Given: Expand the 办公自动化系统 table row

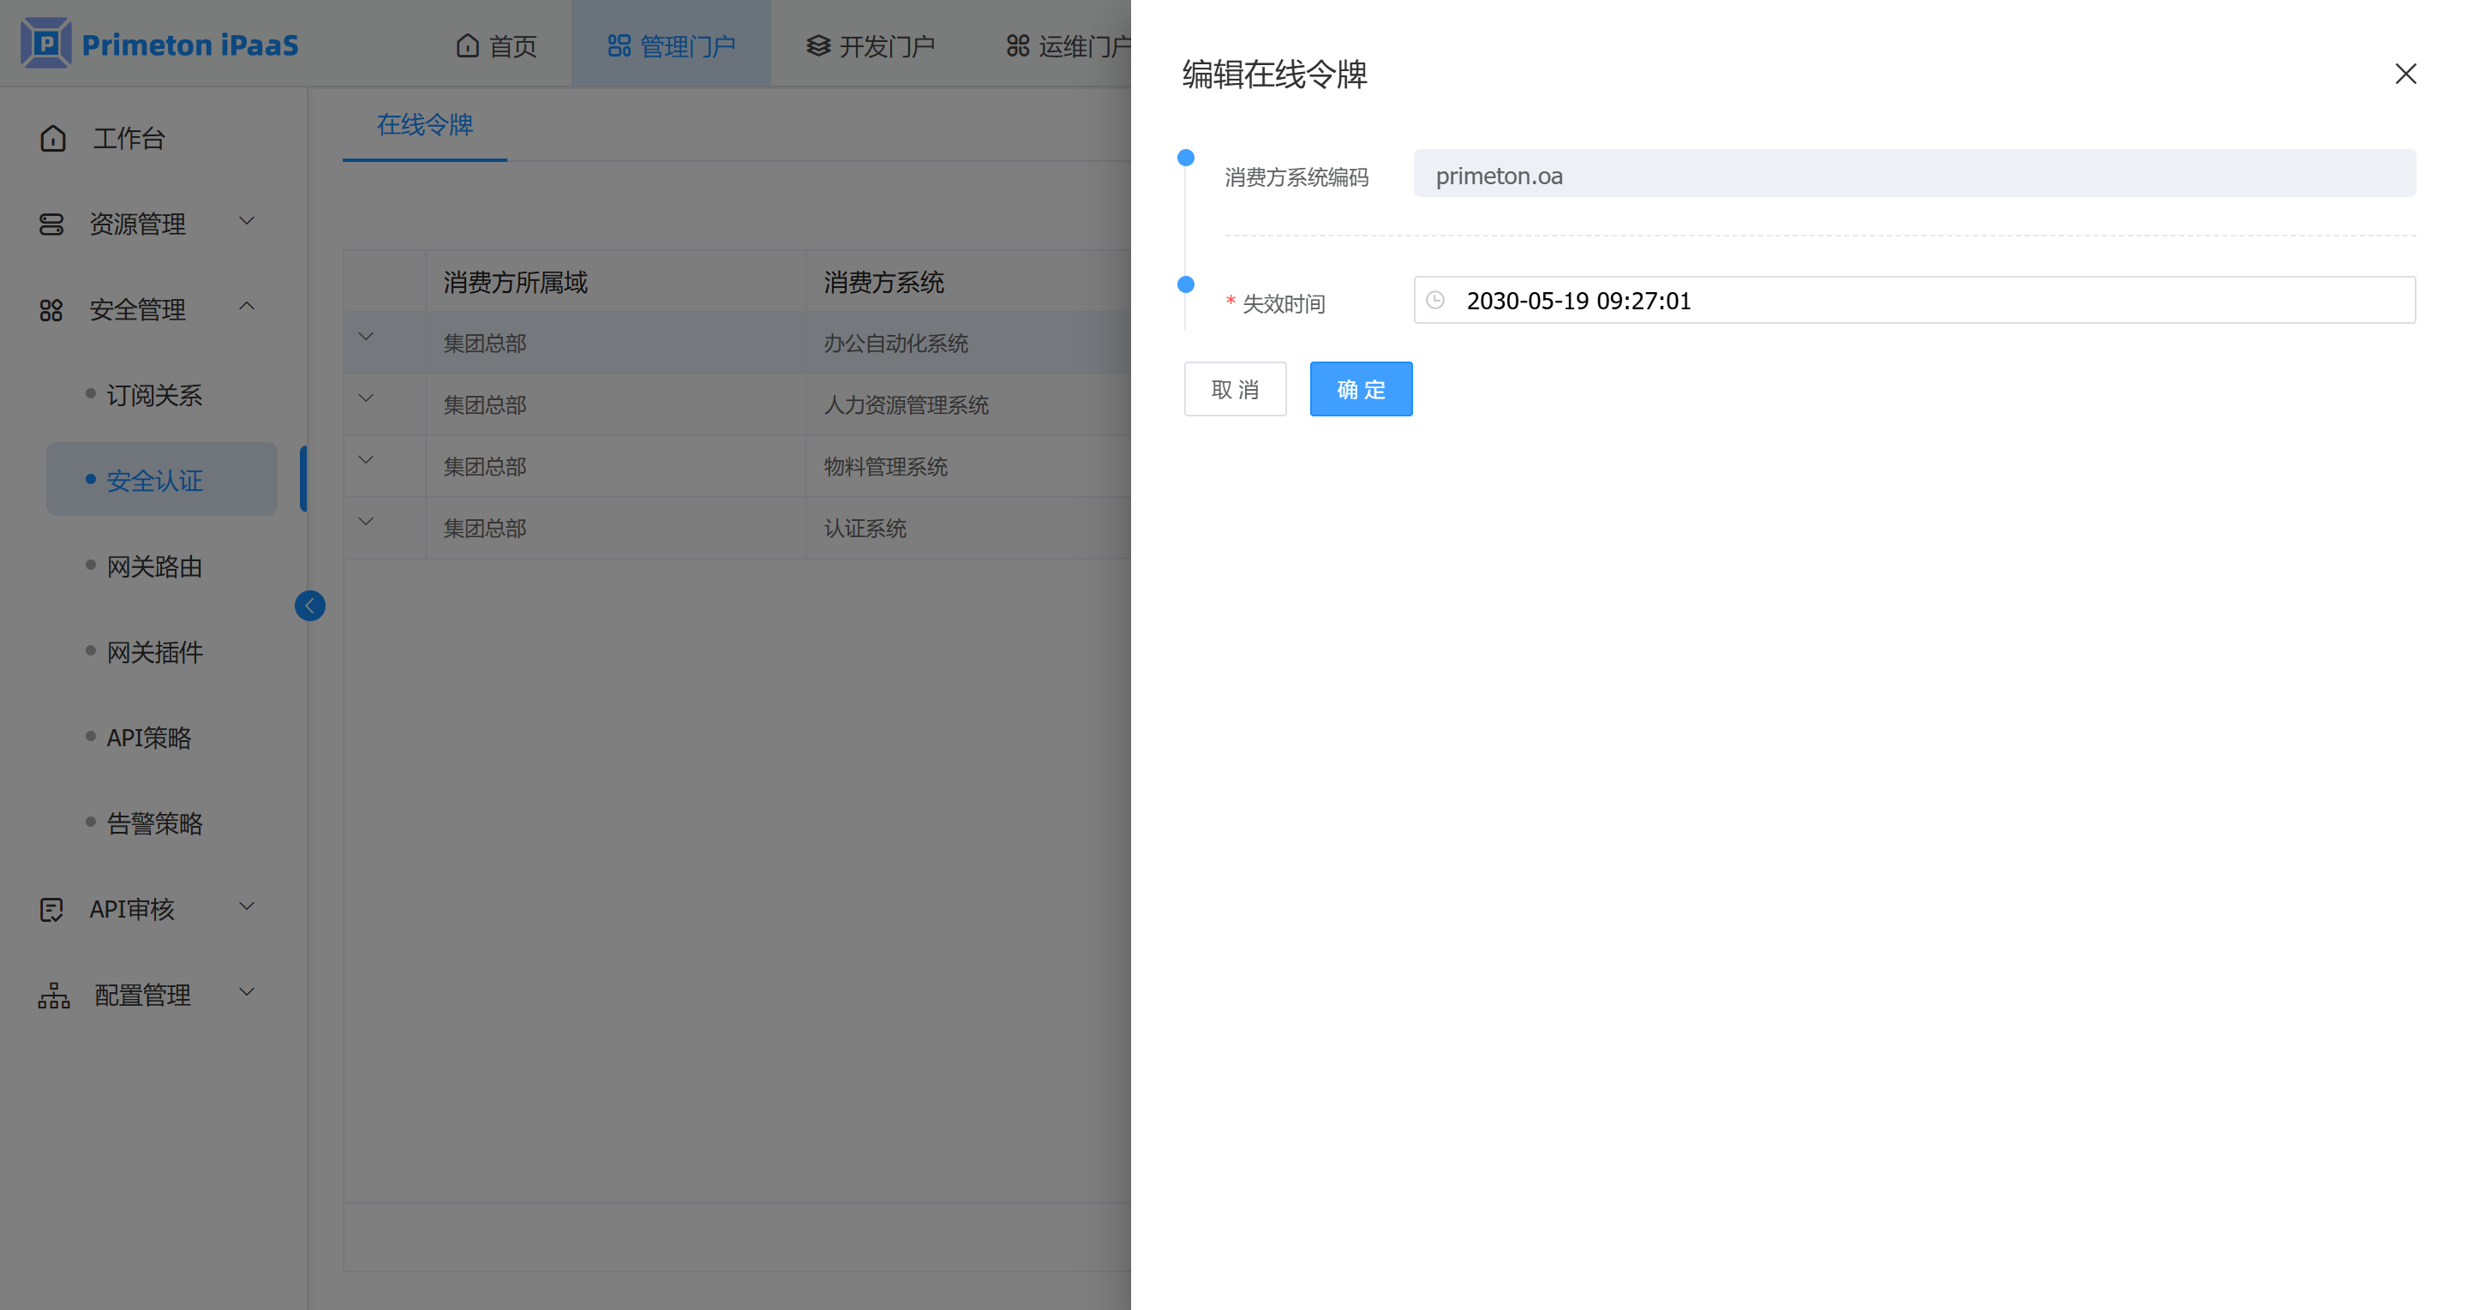Looking at the screenshot, I should 366,337.
